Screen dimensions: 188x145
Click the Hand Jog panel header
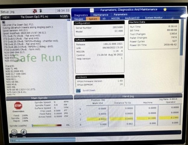128,96
